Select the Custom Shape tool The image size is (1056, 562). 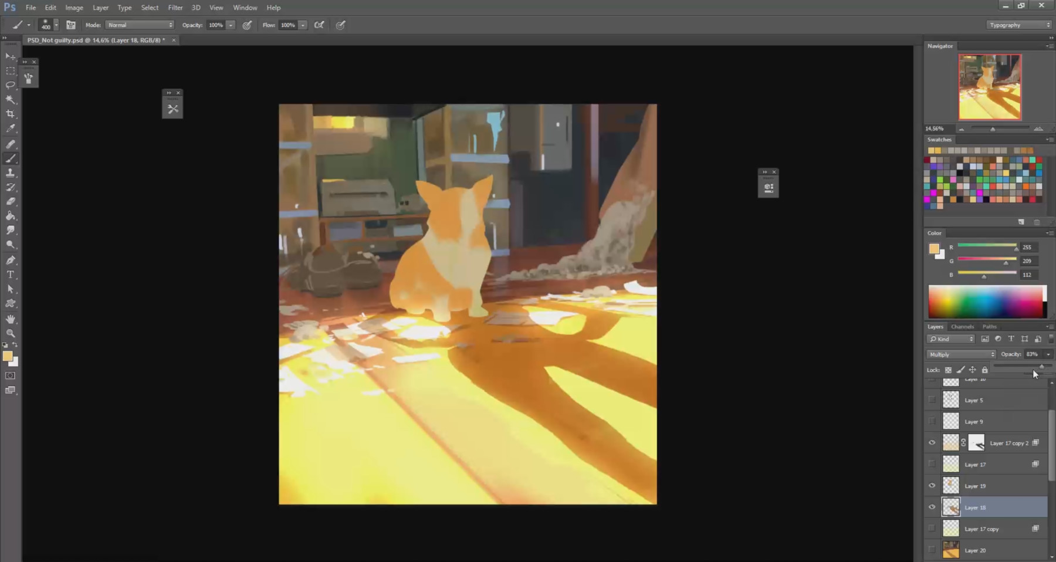[11, 303]
